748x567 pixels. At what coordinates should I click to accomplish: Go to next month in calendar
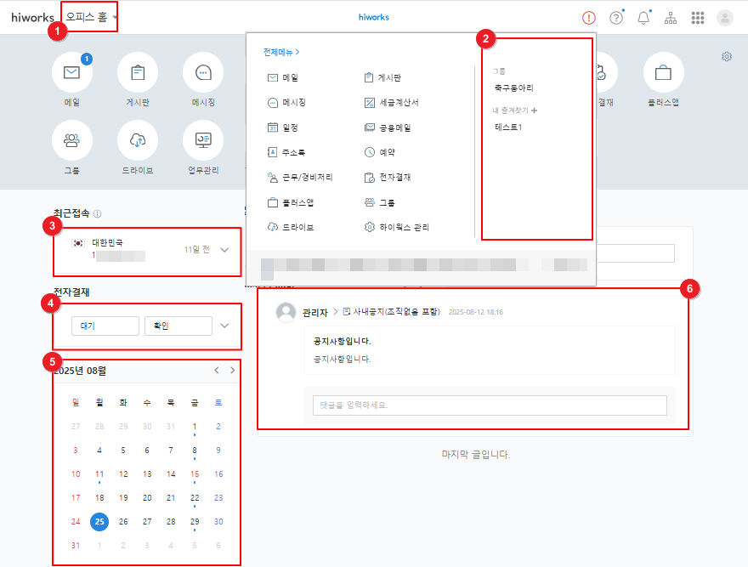[233, 371]
